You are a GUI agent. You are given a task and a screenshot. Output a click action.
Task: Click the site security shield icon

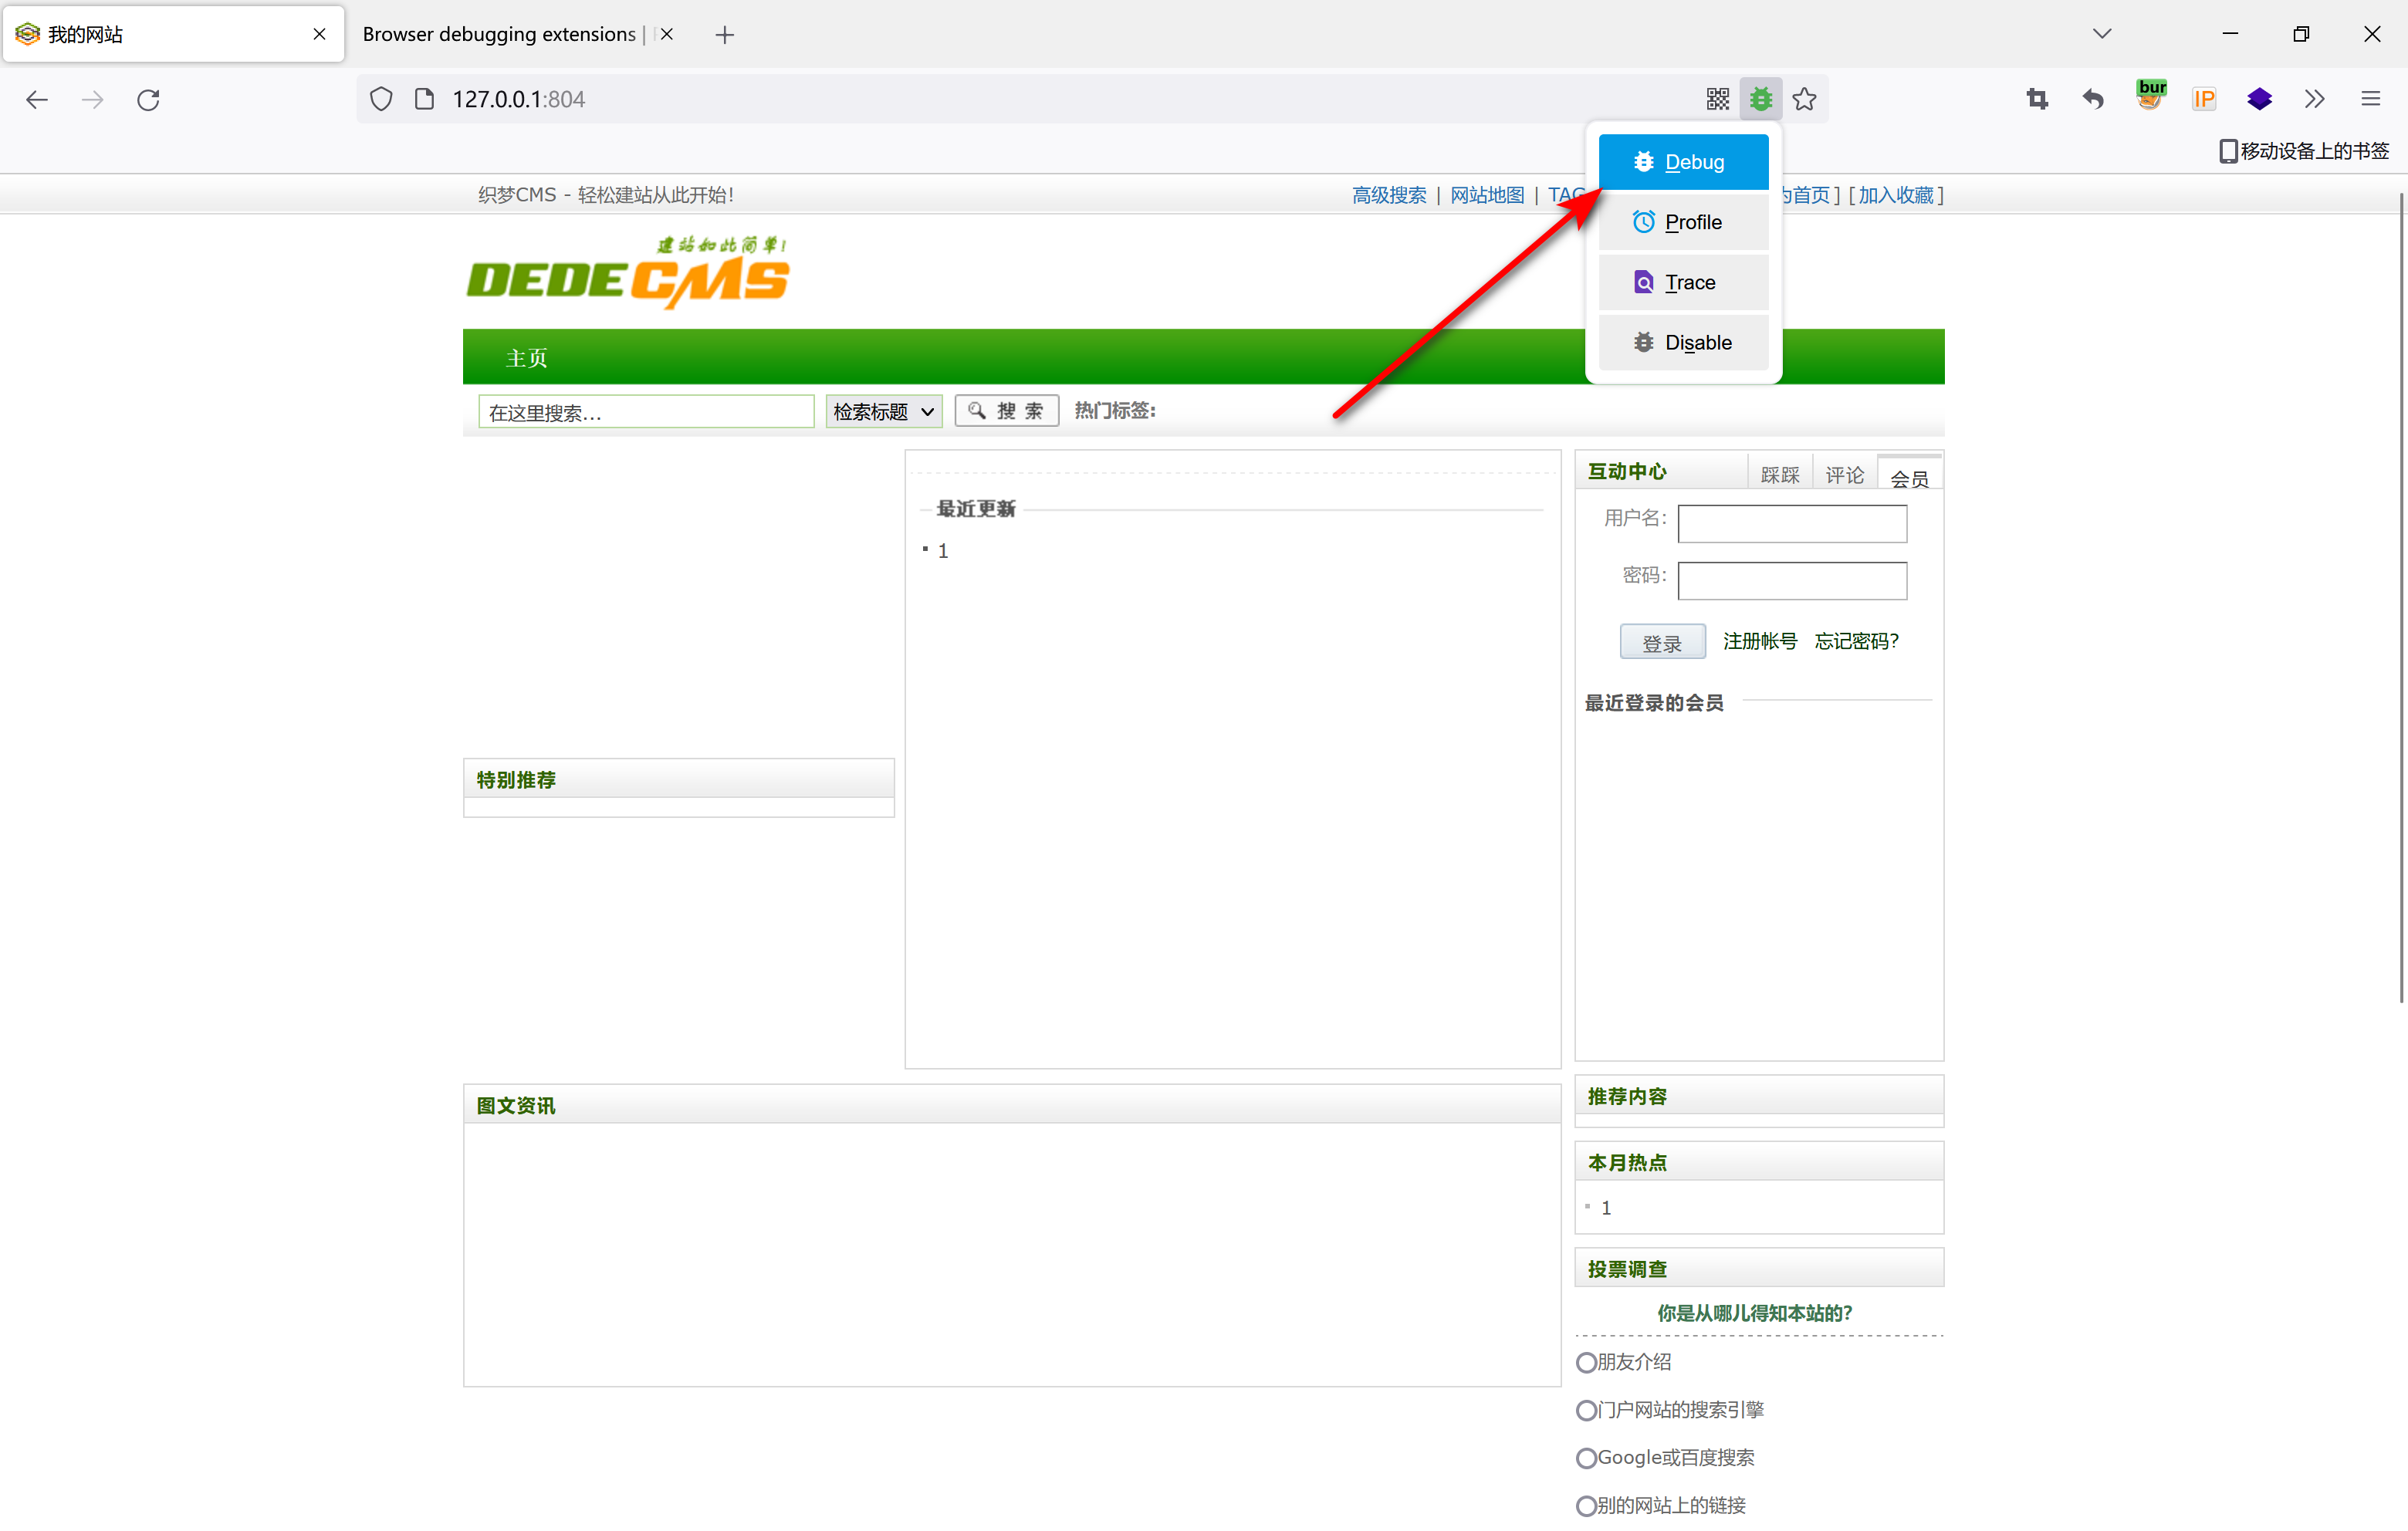(381, 99)
